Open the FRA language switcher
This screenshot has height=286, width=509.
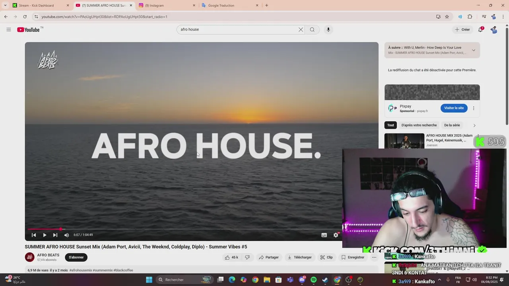point(458,280)
